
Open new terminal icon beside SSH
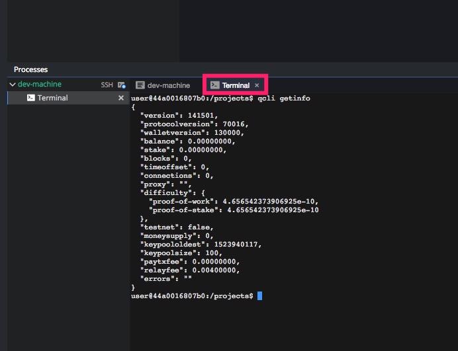[x=122, y=85]
